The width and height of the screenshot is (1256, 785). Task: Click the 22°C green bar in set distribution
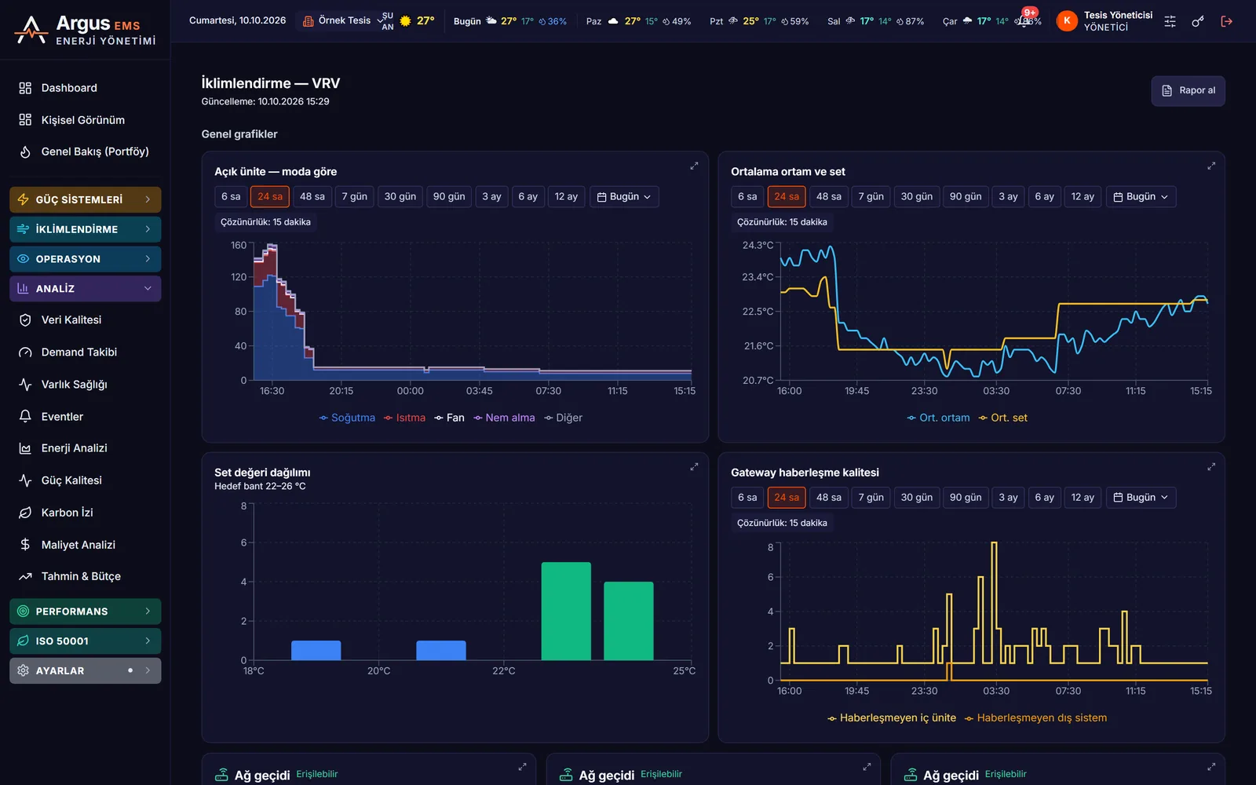(x=566, y=611)
